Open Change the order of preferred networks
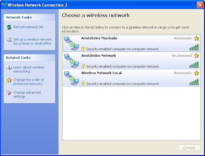Viewport: 205px width, 156px height. point(28,82)
